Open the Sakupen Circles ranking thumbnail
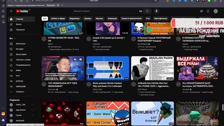The height and width of the screenshot is (126, 224). point(108,113)
